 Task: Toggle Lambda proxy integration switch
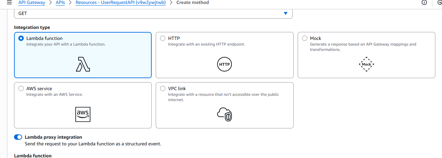pyautogui.click(x=18, y=137)
